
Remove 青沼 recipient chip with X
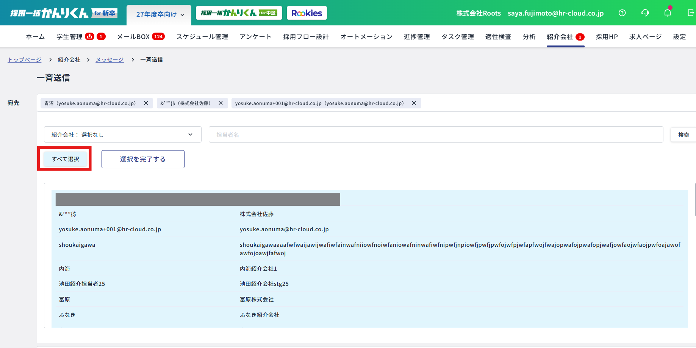click(x=146, y=103)
